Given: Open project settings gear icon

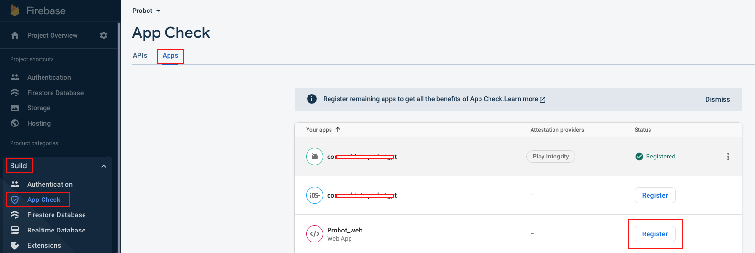Looking at the screenshot, I should [104, 35].
